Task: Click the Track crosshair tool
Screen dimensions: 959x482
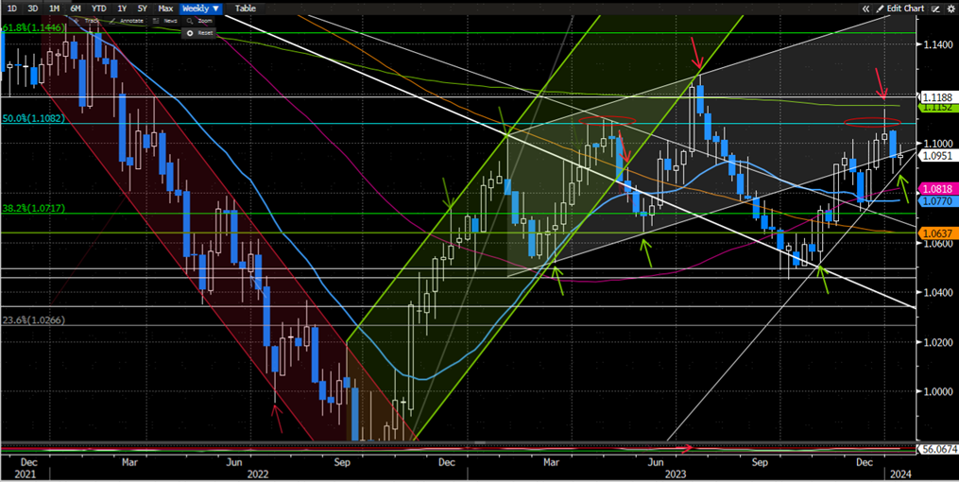Action: pyautogui.click(x=87, y=21)
